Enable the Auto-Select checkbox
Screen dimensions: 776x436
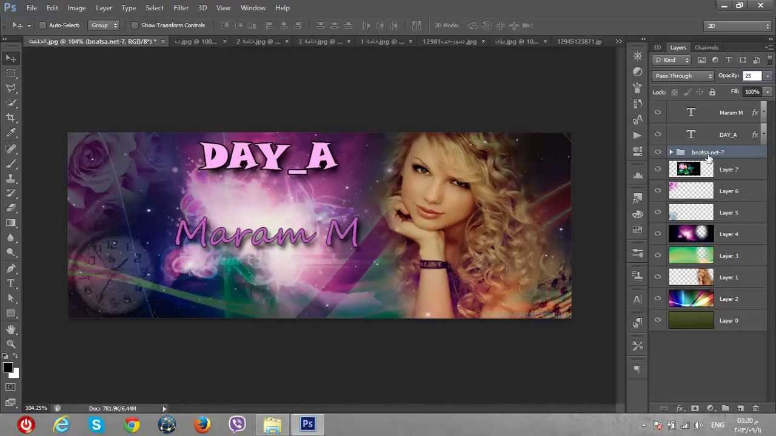tap(42, 25)
